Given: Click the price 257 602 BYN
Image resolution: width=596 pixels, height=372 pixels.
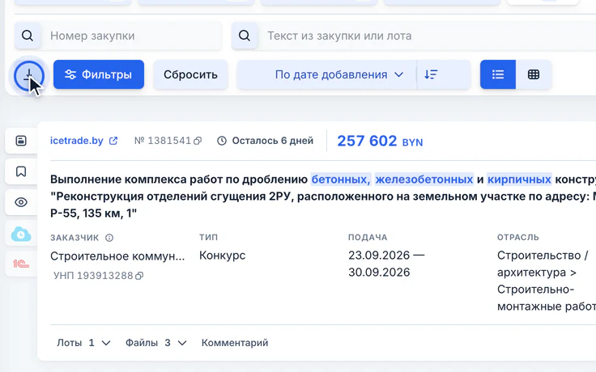Looking at the screenshot, I should [x=380, y=142].
